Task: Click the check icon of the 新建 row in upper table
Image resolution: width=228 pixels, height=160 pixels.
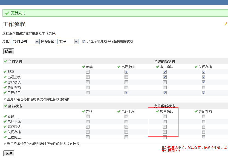Action: [x=5, y=72]
